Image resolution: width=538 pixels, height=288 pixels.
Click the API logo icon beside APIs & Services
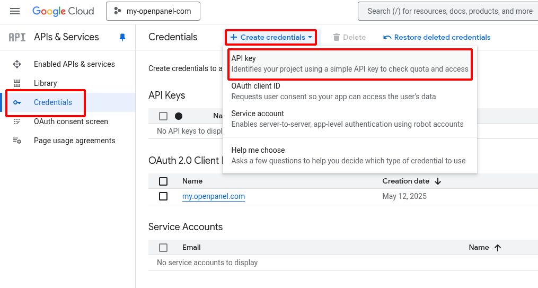click(x=17, y=37)
